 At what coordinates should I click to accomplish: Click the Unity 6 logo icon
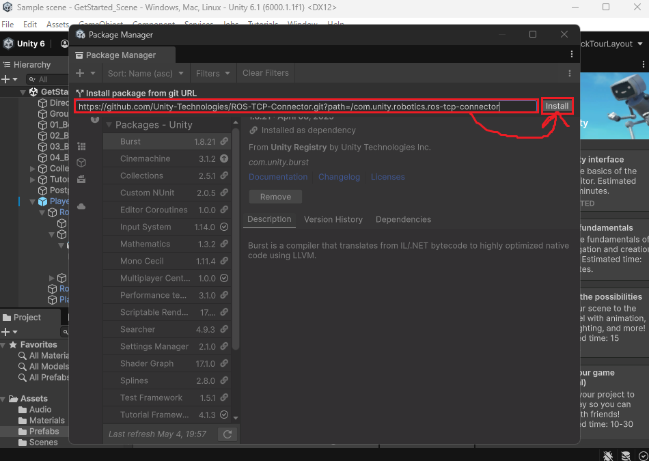point(8,44)
